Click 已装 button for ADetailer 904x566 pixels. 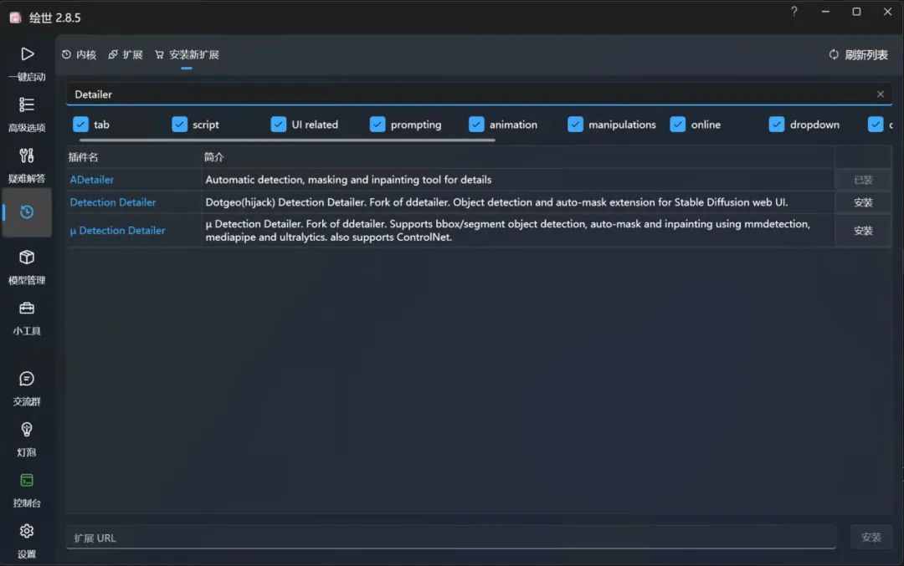[x=863, y=180]
